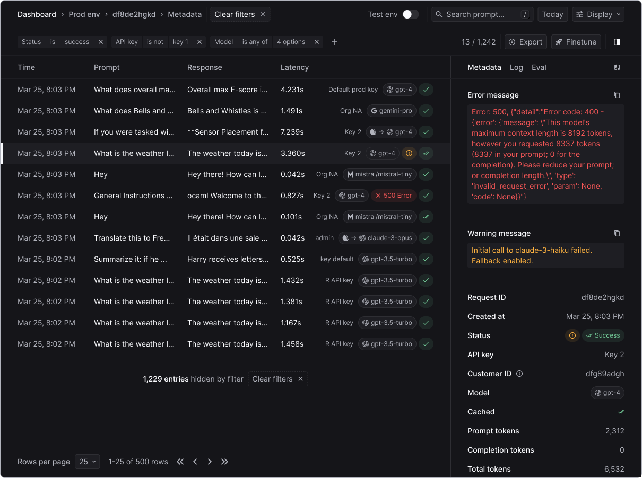Toggle the Test env switch
The height and width of the screenshot is (478, 642).
pyautogui.click(x=410, y=14)
